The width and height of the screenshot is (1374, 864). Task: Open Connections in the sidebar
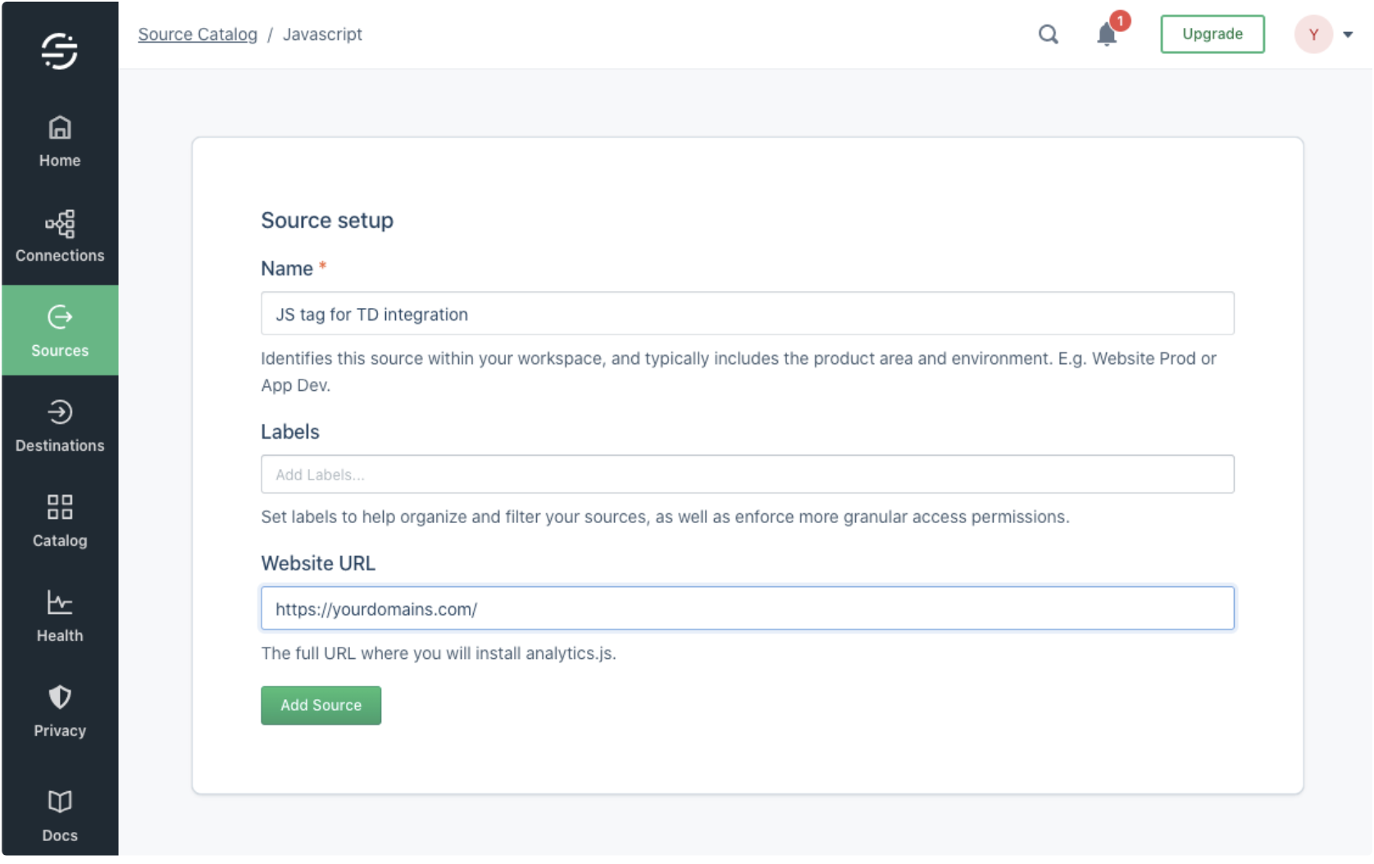pos(59,236)
